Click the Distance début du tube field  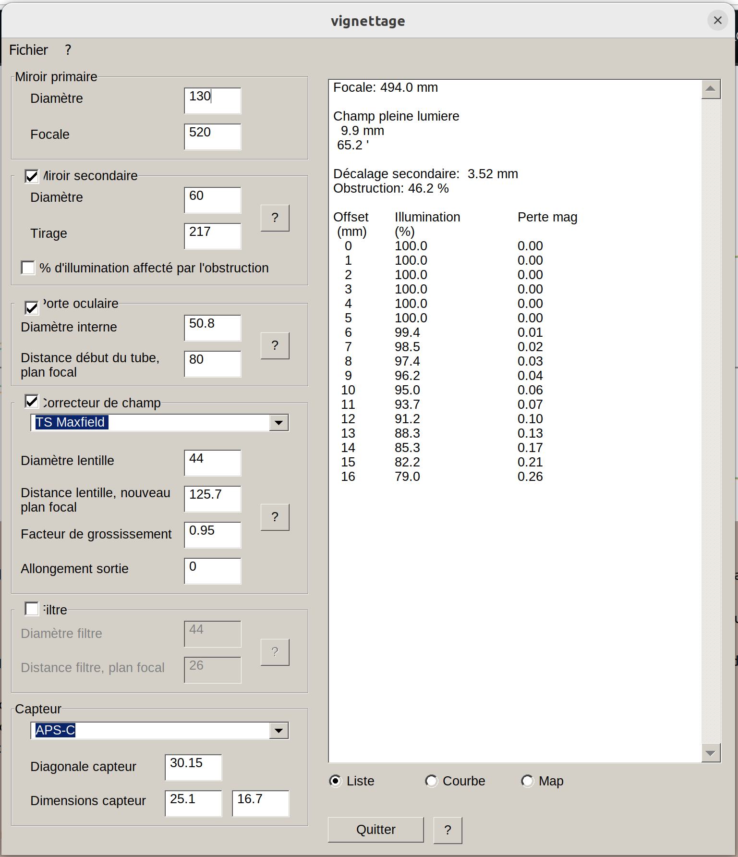(213, 364)
